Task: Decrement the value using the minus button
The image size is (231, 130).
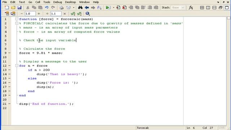Action: point(22,14)
